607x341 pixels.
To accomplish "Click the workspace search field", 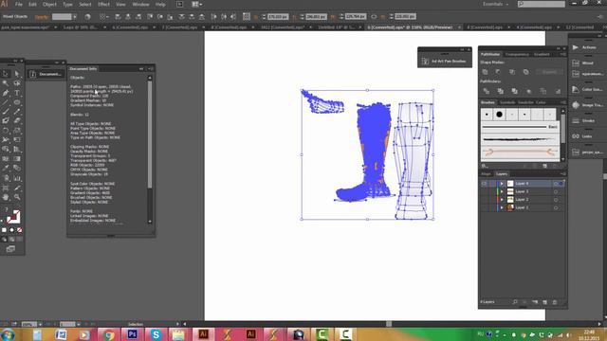I will tap(542, 4).
